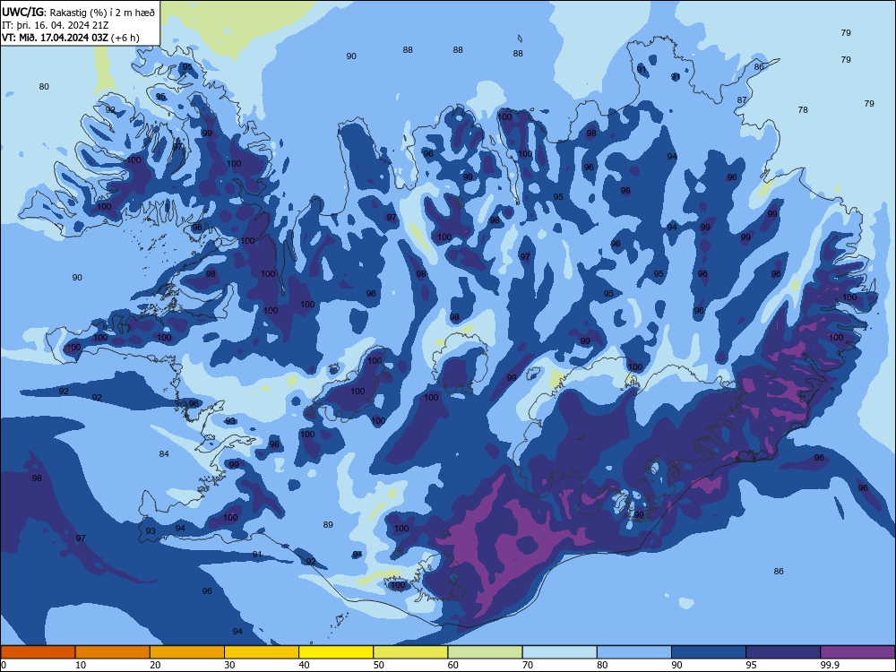Viewport: 896px width, 672px height.
Task: Select the bright yellow 40-50 legend swatch
Action: coord(336,652)
